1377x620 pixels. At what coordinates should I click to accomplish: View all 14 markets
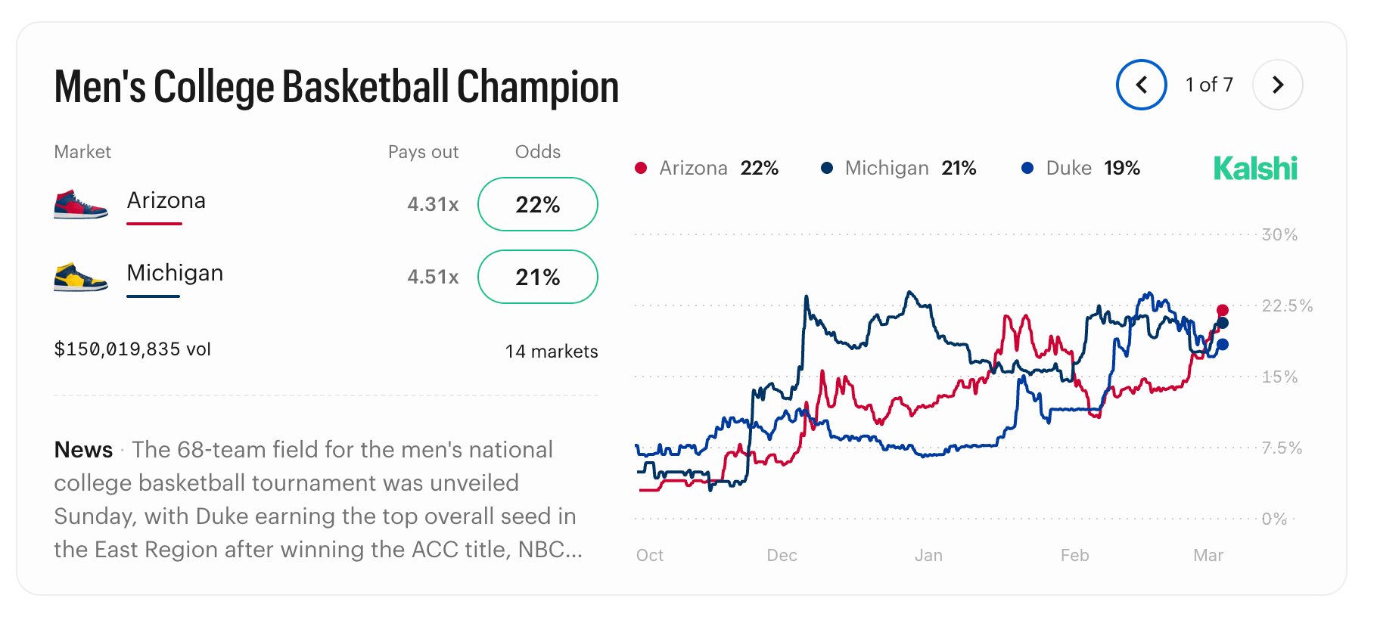pyautogui.click(x=552, y=352)
